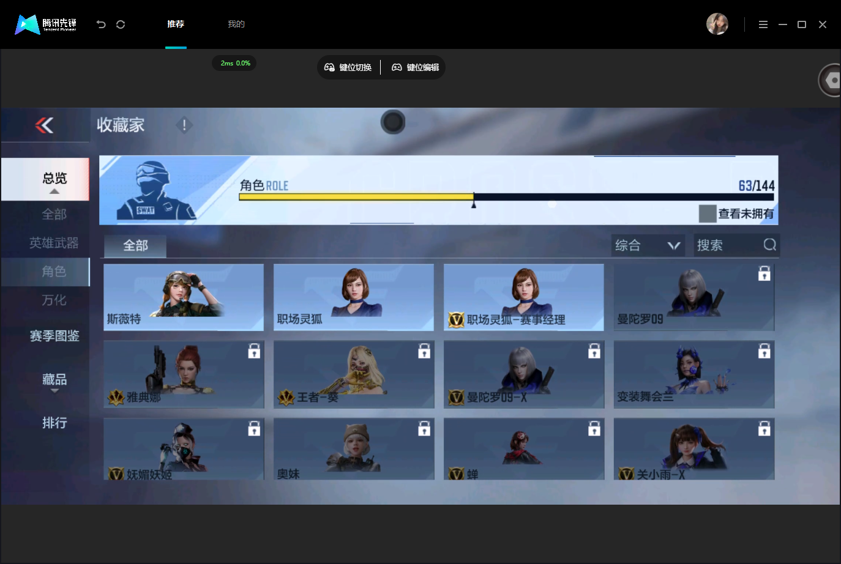Collapse the 总览 section arrow

pyautogui.click(x=54, y=191)
